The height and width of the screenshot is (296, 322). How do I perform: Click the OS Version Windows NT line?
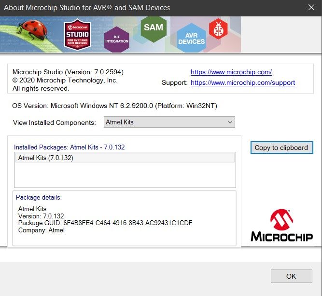[x=114, y=106]
